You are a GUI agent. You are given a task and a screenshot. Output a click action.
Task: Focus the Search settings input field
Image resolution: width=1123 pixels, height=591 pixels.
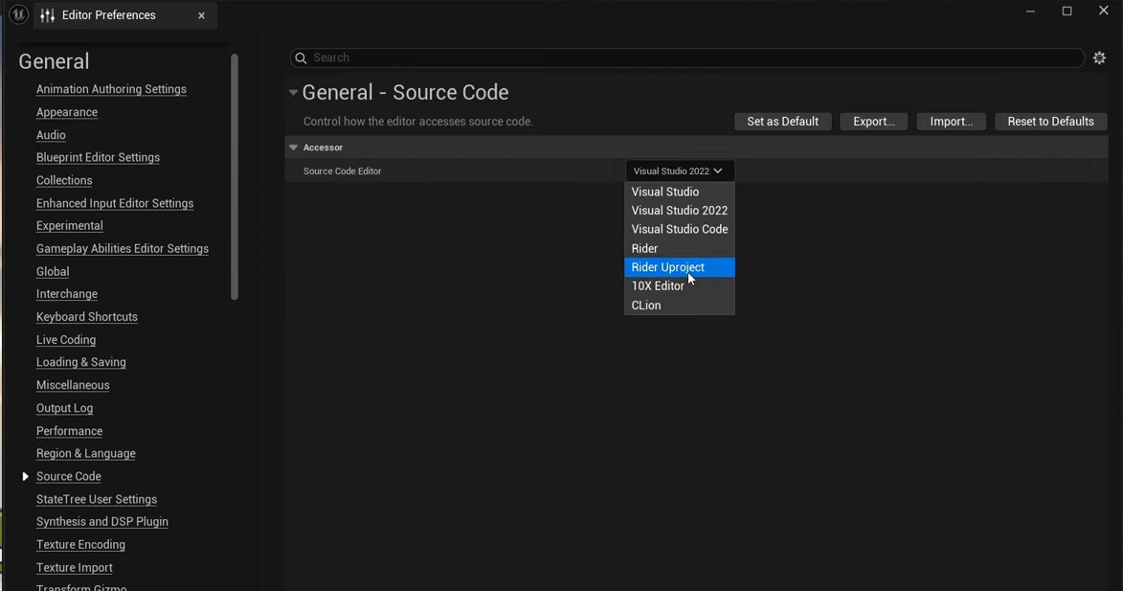click(687, 58)
